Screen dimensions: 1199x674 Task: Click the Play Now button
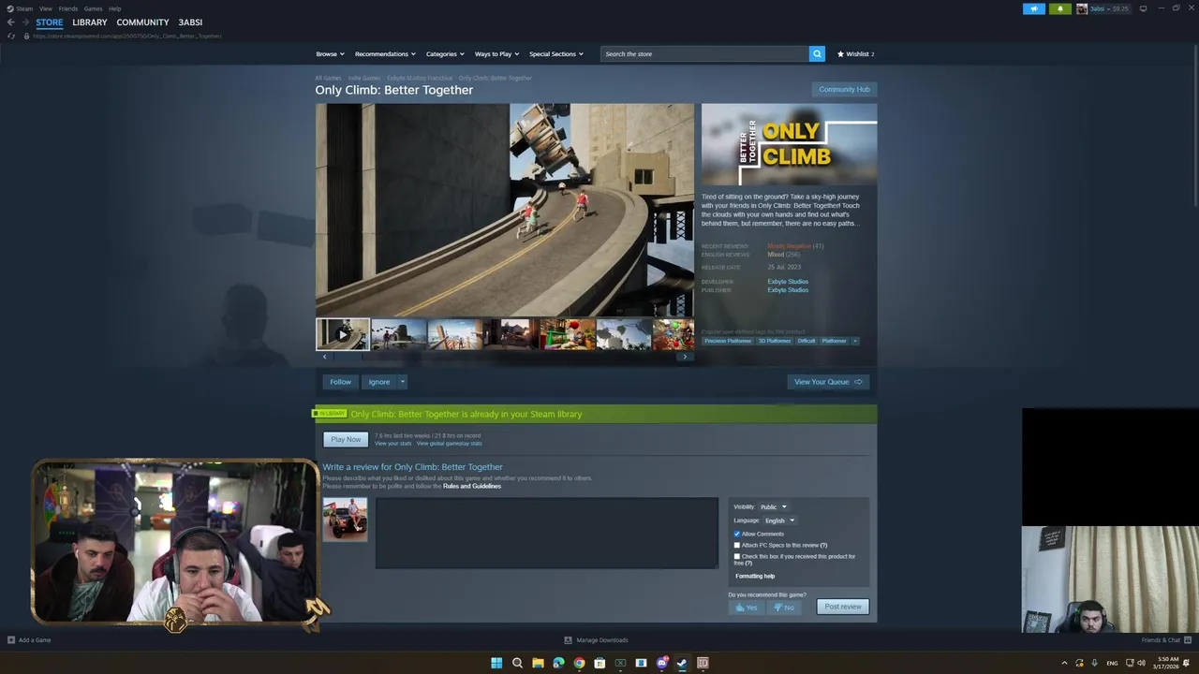[x=346, y=439]
